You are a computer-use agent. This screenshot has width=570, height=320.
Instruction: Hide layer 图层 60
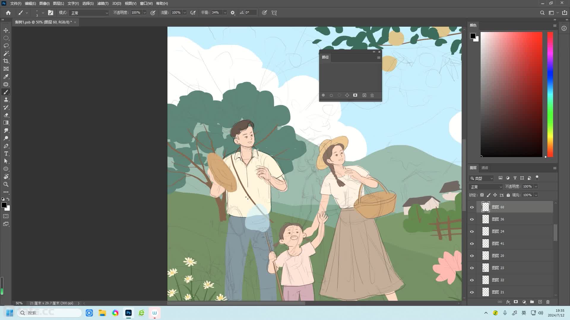(472, 207)
